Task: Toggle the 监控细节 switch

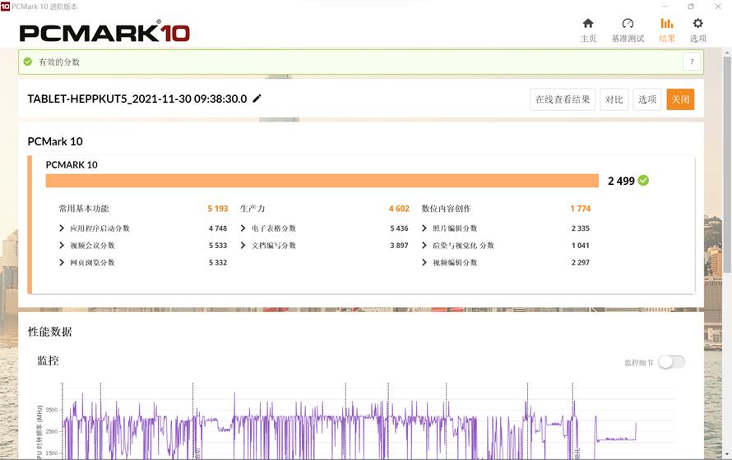Action: click(672, 362)
